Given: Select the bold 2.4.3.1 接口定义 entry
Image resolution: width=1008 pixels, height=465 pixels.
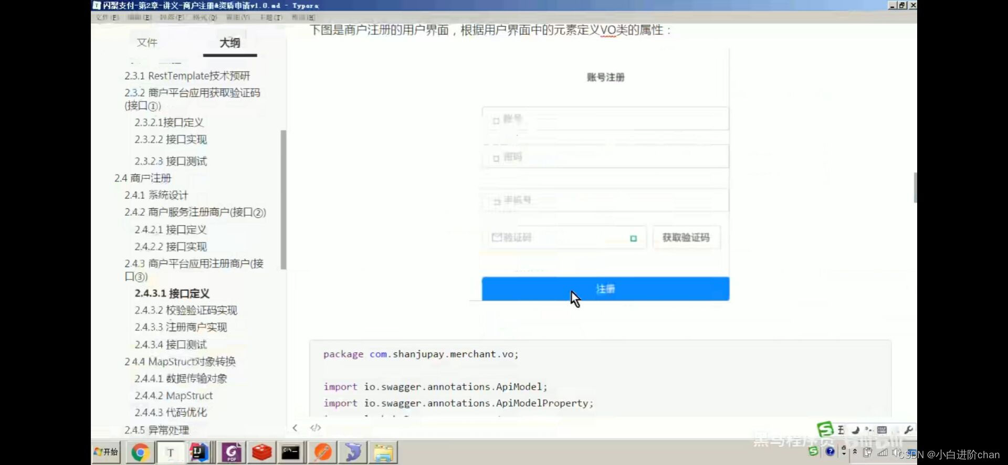Looking at the screenshot, I should click(x=172, y=293).
